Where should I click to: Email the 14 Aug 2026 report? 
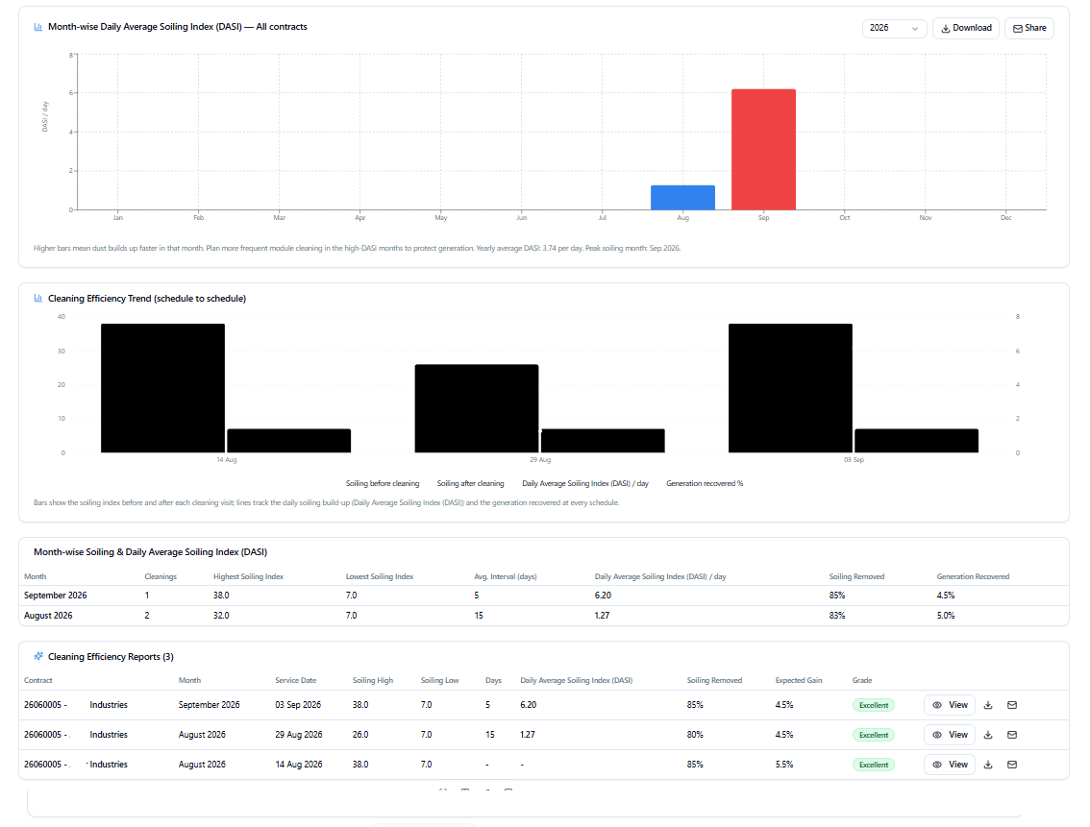click(x=1012, y=765)
